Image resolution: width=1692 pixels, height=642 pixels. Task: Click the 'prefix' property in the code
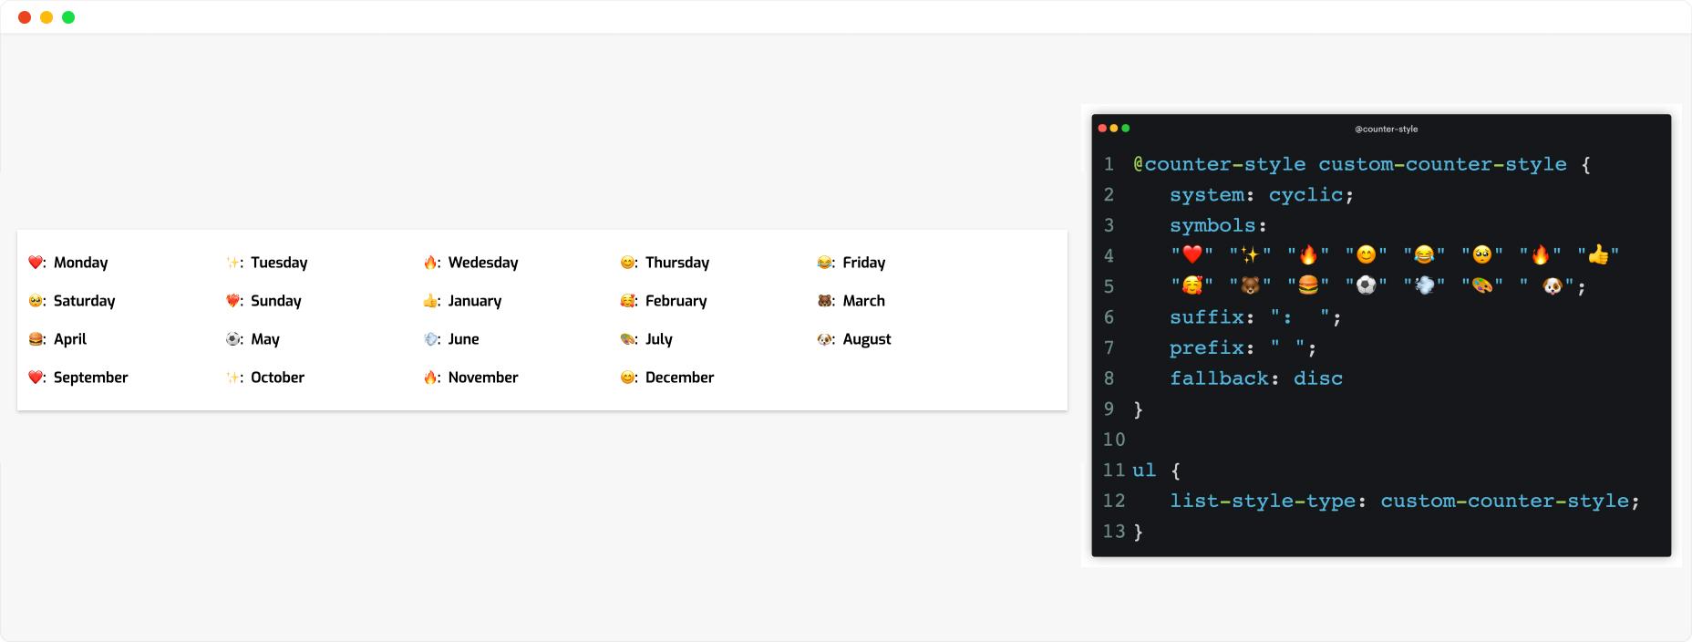point(1207,347)
